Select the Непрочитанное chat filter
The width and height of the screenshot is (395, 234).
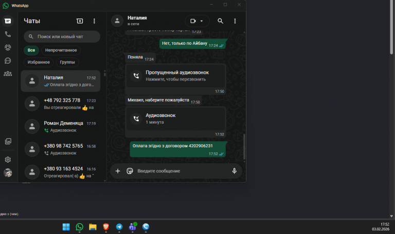pyautogui.click(x=61, y=50)
